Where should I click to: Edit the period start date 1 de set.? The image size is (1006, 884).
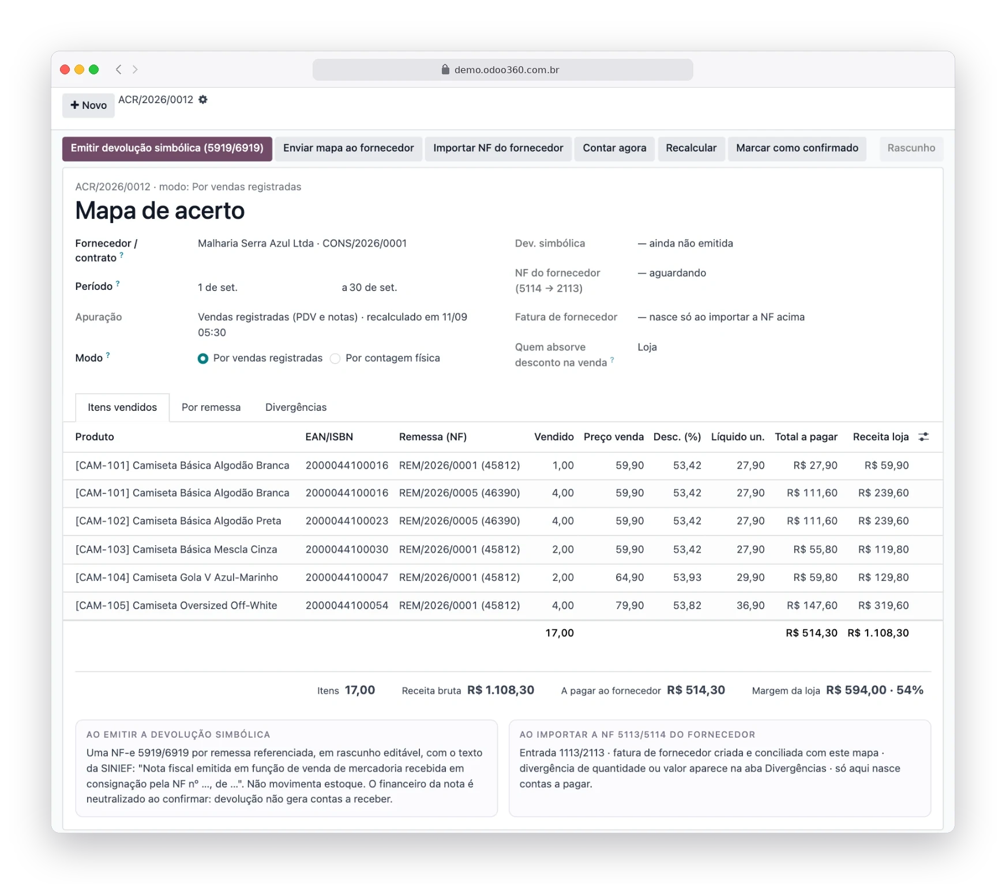(217, 288)
